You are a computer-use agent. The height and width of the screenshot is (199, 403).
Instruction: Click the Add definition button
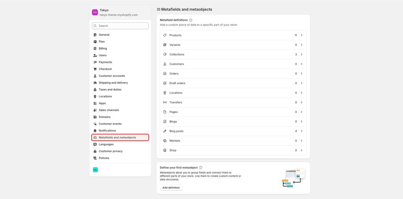pyautogui.click(x=171, y=188)
